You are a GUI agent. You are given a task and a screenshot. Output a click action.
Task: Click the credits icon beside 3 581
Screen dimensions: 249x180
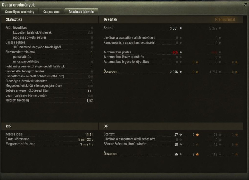pos(181,28)
